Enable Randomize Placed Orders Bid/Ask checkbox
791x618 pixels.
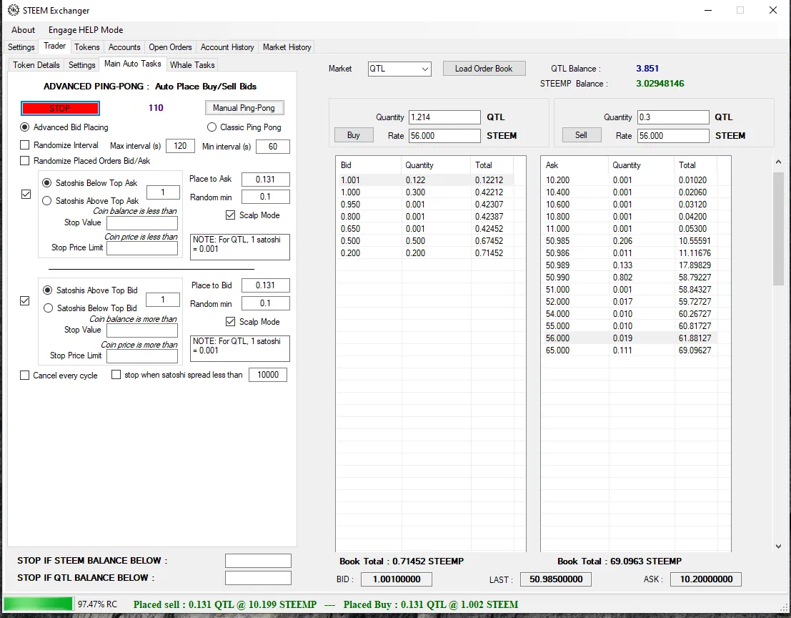point(24,160)
